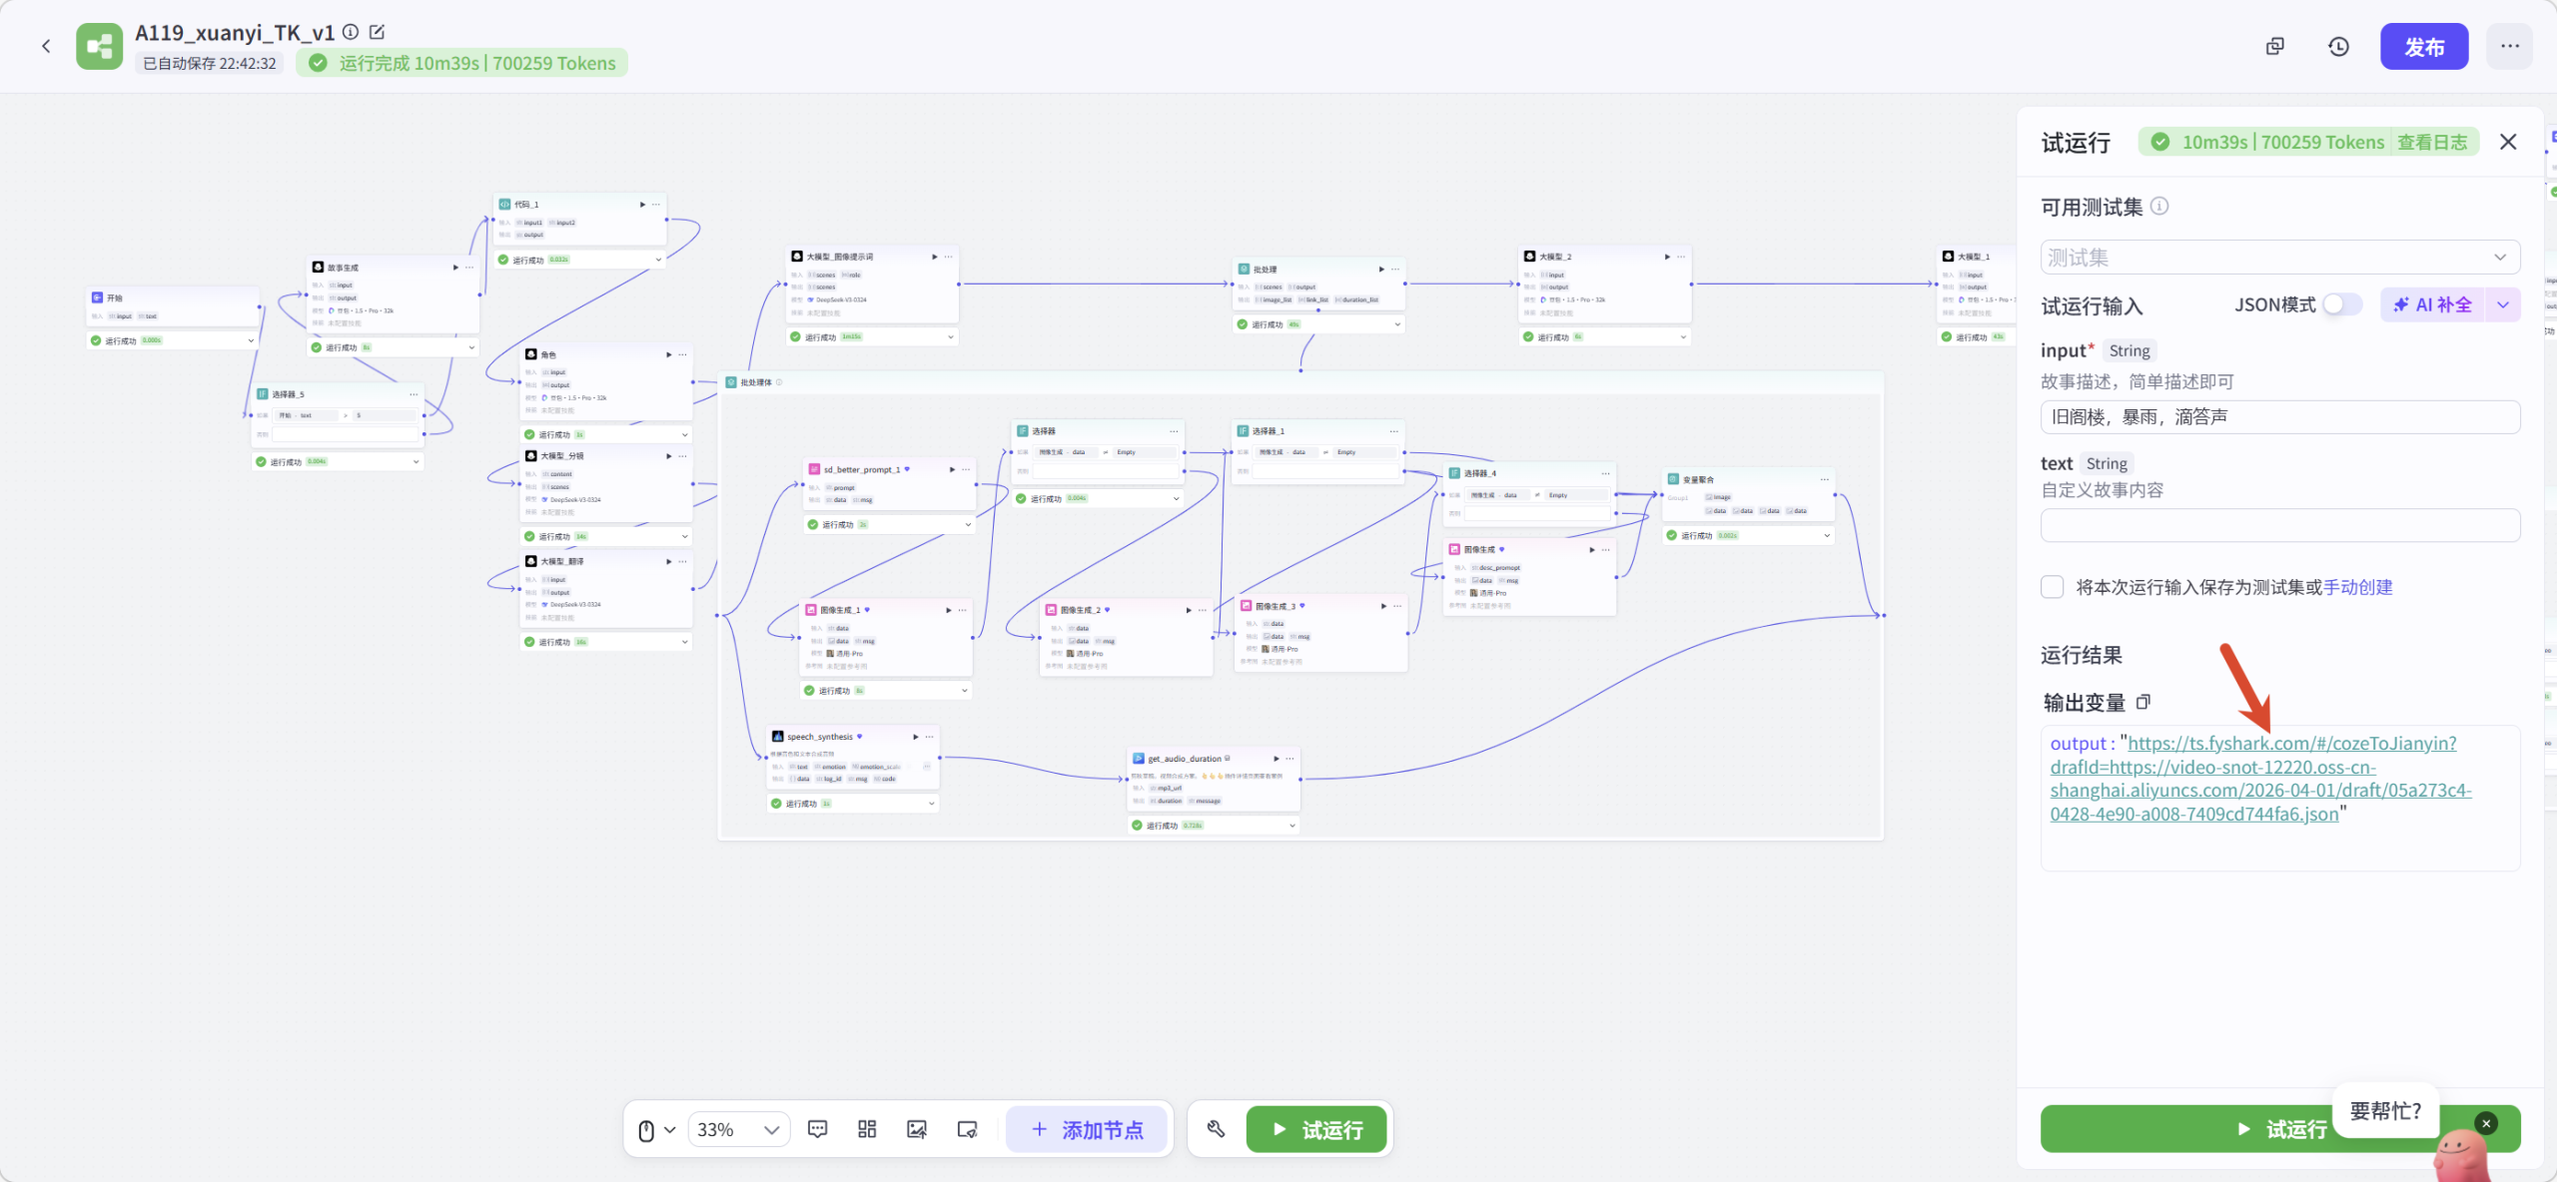Click the 添加节点 add node button
Screen dimensions: 2557x1182
point(1087,1129)
